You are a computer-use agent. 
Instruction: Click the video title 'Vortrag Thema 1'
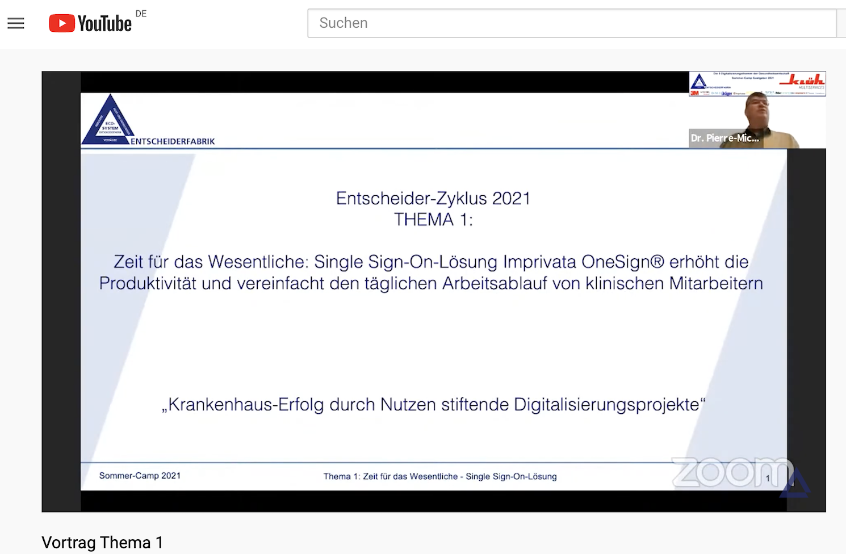pyautogui.click(x=102, y=543)
